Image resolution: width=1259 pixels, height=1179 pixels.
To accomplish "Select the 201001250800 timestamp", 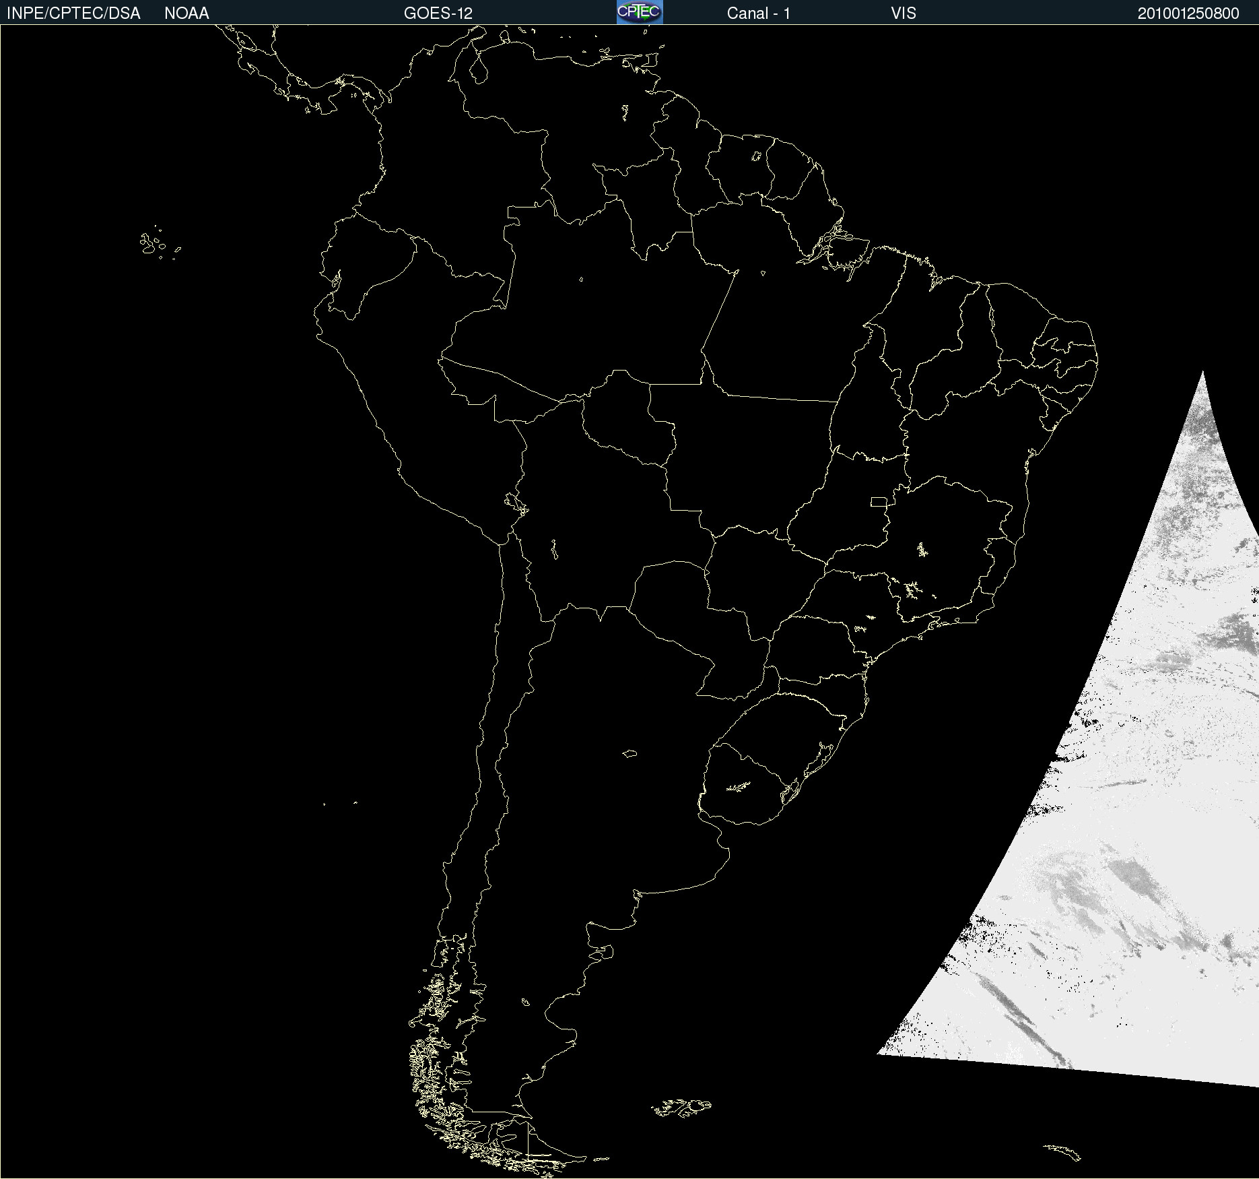I will click(1188, 13).
